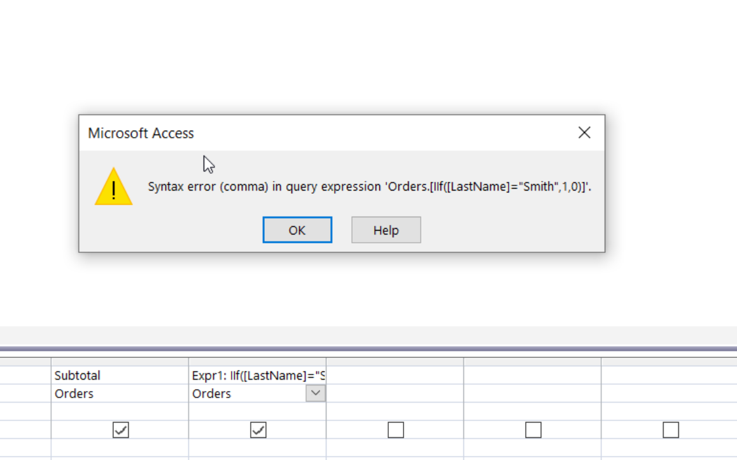Click the Orders table cell under Subtotal
This screenshot has height=460, width=737.
[120, 393]
